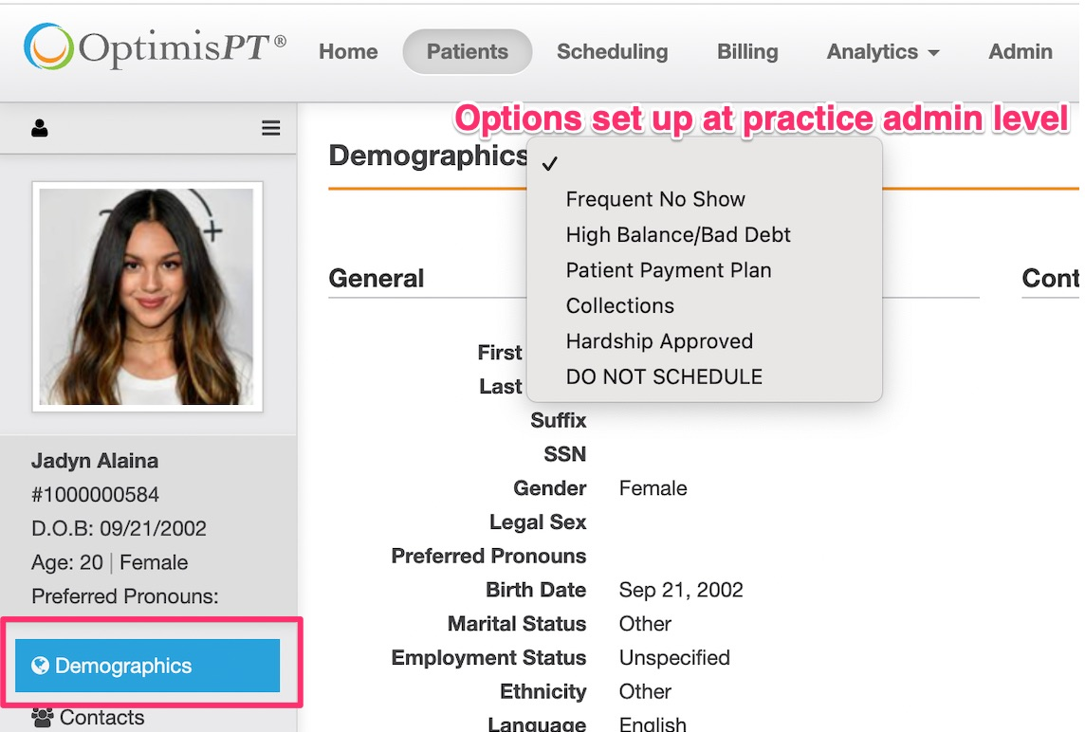This screenshot has width=1085, height=732.
Task: Choose Hardship Approved option
Action: (659, 341)
